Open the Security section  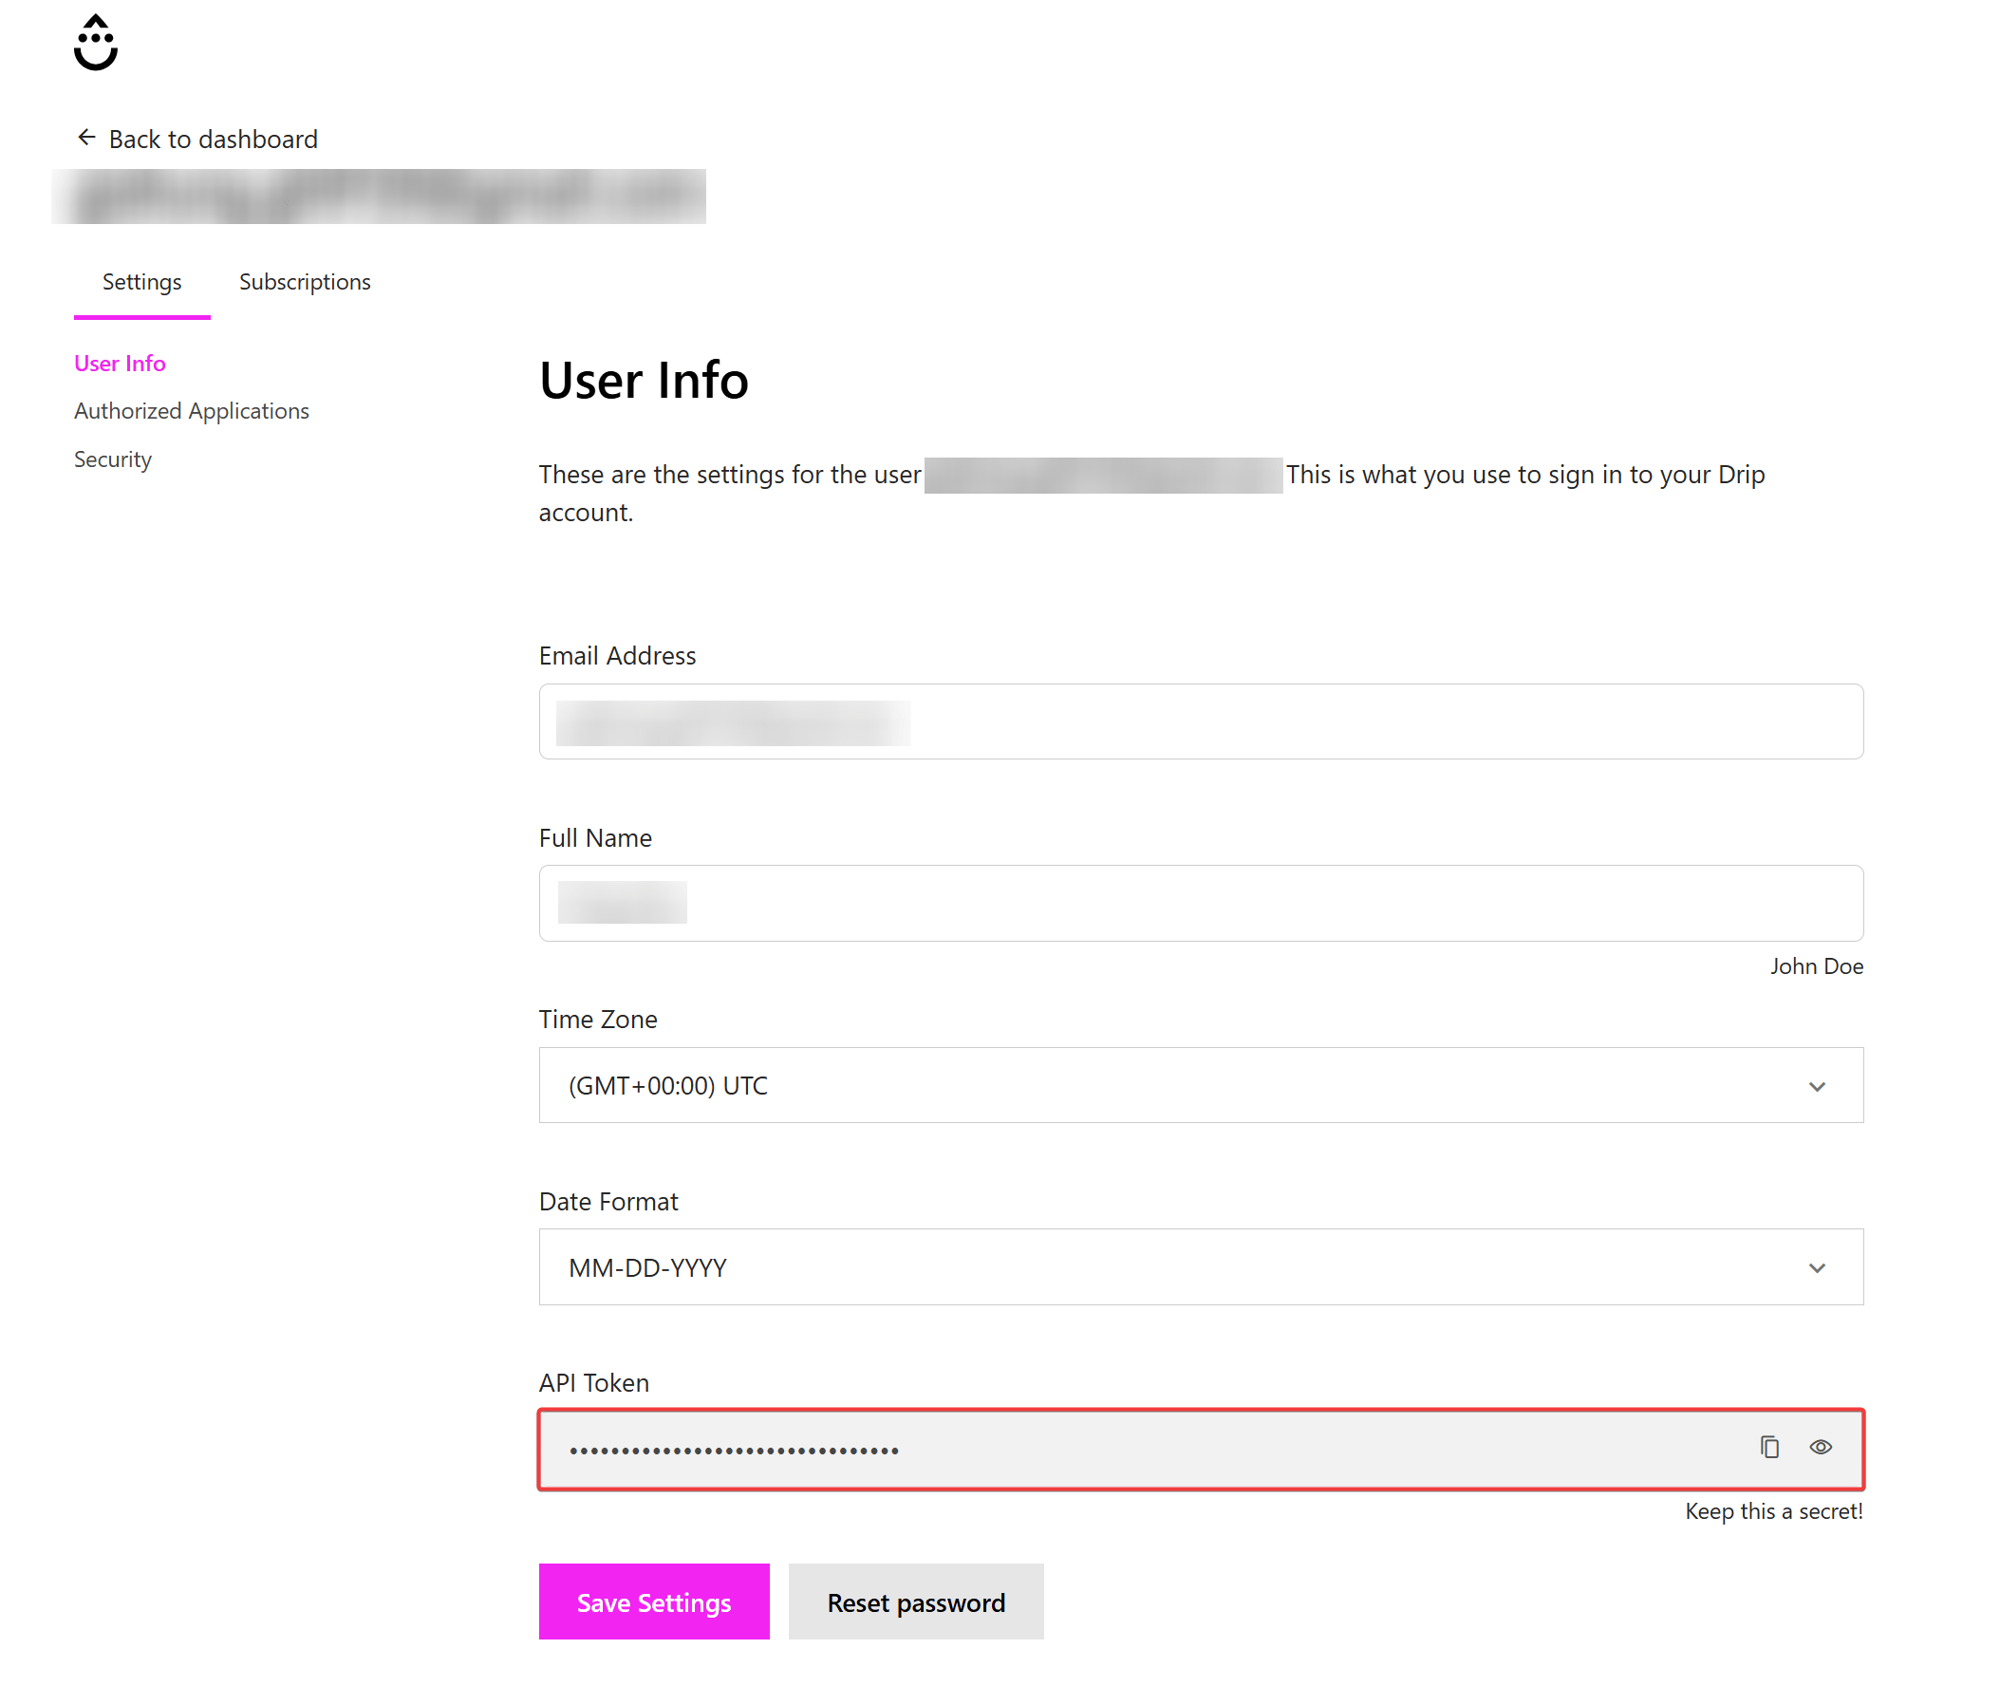tap(113, 459)
